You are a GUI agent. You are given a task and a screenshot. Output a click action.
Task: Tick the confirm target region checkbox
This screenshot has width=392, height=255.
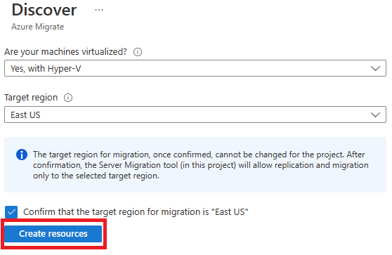pyautogui.click(x=11, y=212)
